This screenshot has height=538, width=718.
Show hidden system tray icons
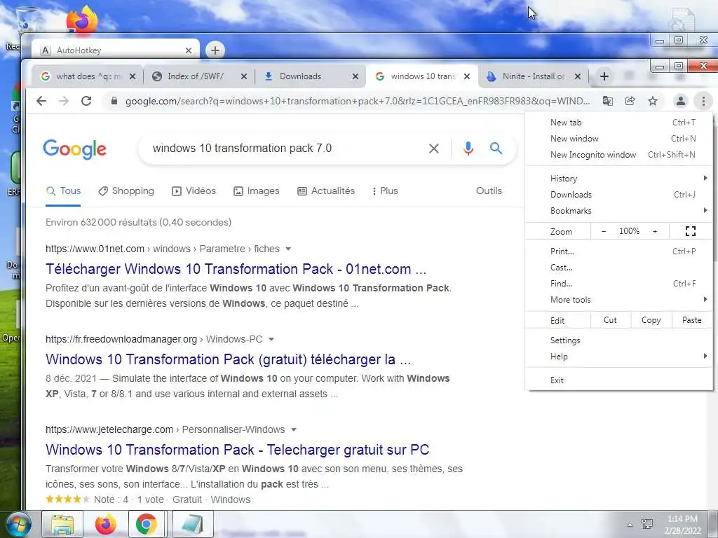click(630, 525)
